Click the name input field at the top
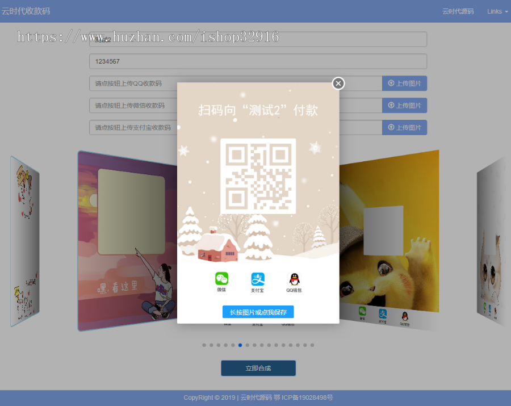Viewport: 511px width, 406px height. (x=258, y=39)
